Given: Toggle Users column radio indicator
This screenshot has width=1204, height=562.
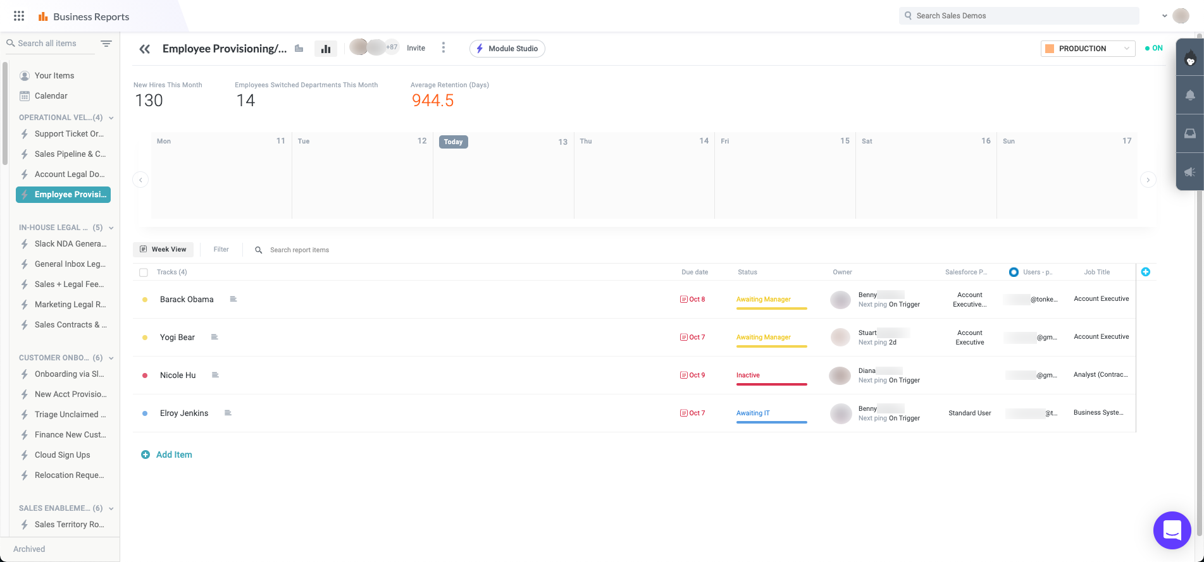Looking at the screenshot, I should tap(1014, 272).
